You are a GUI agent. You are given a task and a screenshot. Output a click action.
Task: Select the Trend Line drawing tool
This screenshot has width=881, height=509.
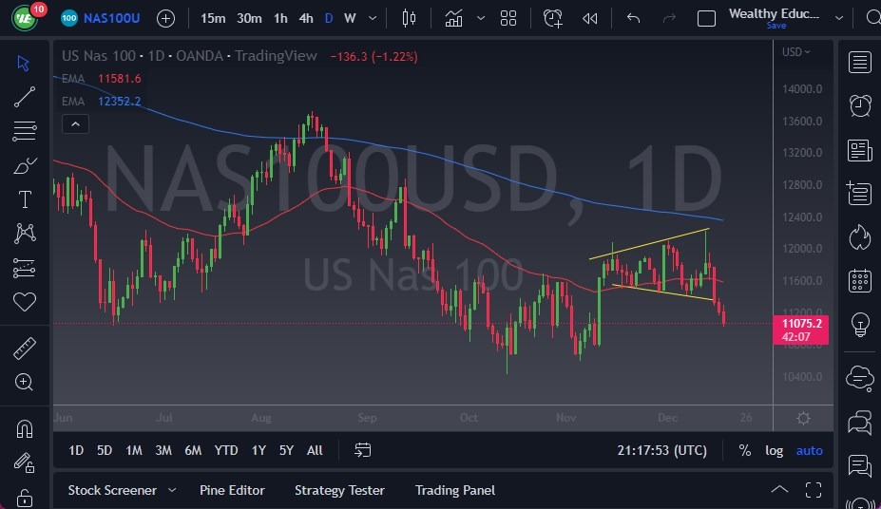click(x=25, y=97)
